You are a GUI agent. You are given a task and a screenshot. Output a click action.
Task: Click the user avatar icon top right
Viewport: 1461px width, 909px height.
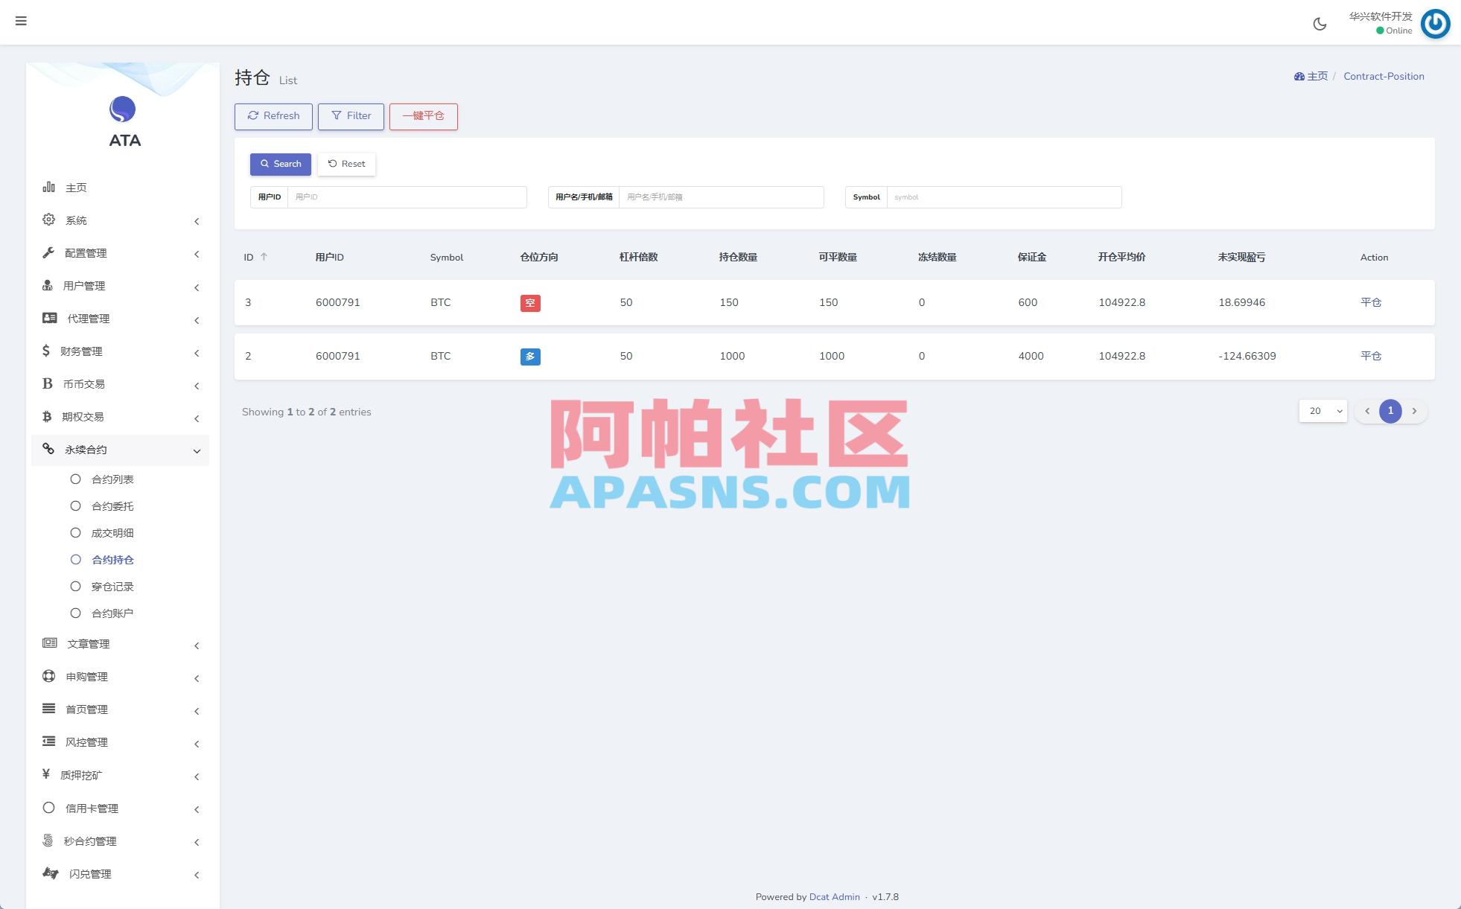pos(1435,24)
